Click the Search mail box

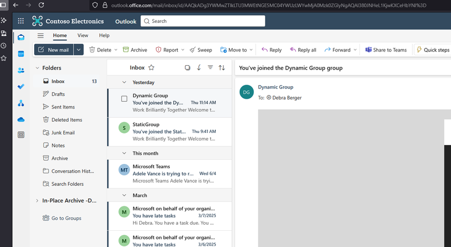coord(203,21)
